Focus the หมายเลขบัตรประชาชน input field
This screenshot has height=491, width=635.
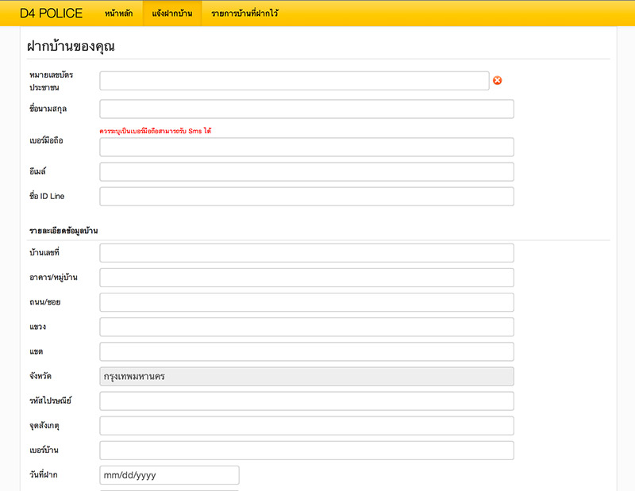click(x=294, y=80)
